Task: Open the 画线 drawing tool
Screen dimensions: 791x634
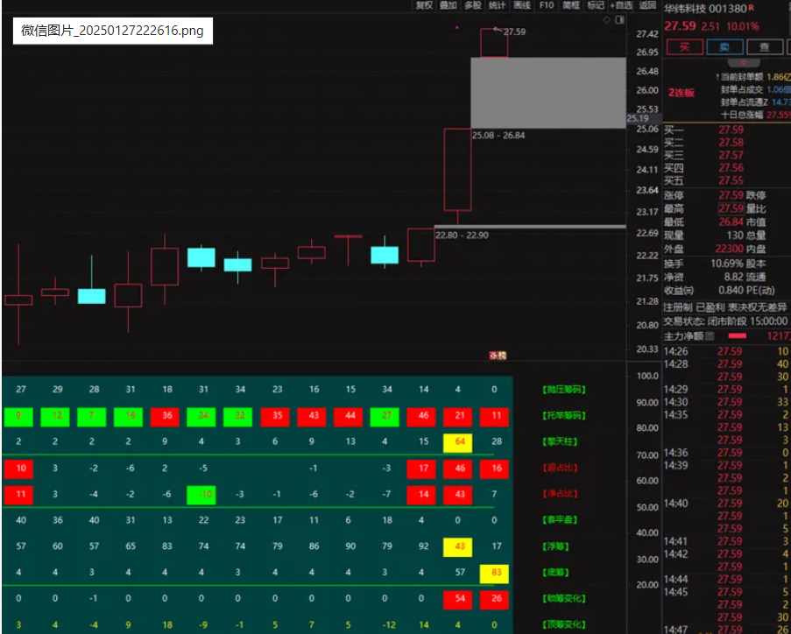Action: click(522, 5)
